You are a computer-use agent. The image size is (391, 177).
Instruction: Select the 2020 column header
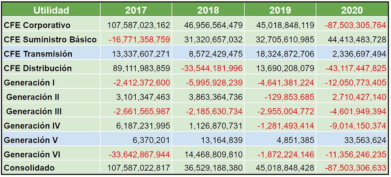pos(352,10)
